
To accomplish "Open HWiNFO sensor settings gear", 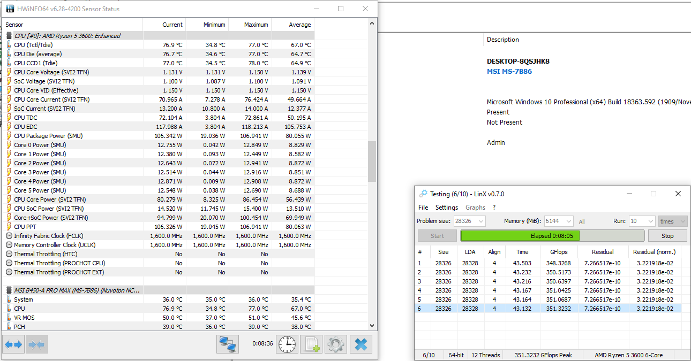I will (x=336, y=344).
